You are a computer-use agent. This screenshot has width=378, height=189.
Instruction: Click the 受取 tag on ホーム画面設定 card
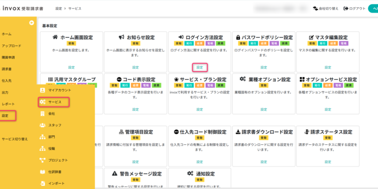click(71, 44)
